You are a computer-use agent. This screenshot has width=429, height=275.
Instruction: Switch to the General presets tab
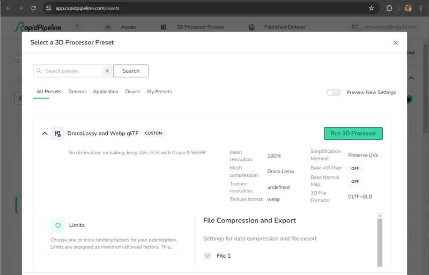coord(77,92)
